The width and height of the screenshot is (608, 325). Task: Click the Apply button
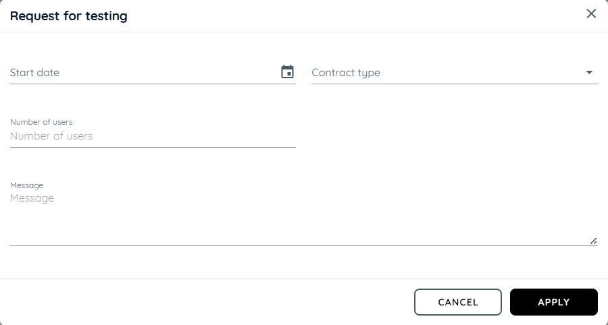pos(554,302)
